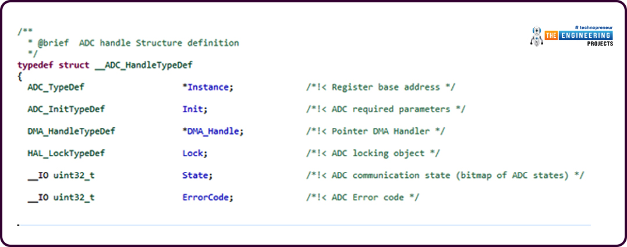Click the PROJECTS word in the logo
The width and height of the screenshot is (627, 247).
(x=600, y=44)
